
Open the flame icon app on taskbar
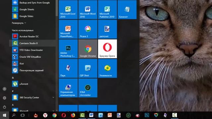click(36, 115)
